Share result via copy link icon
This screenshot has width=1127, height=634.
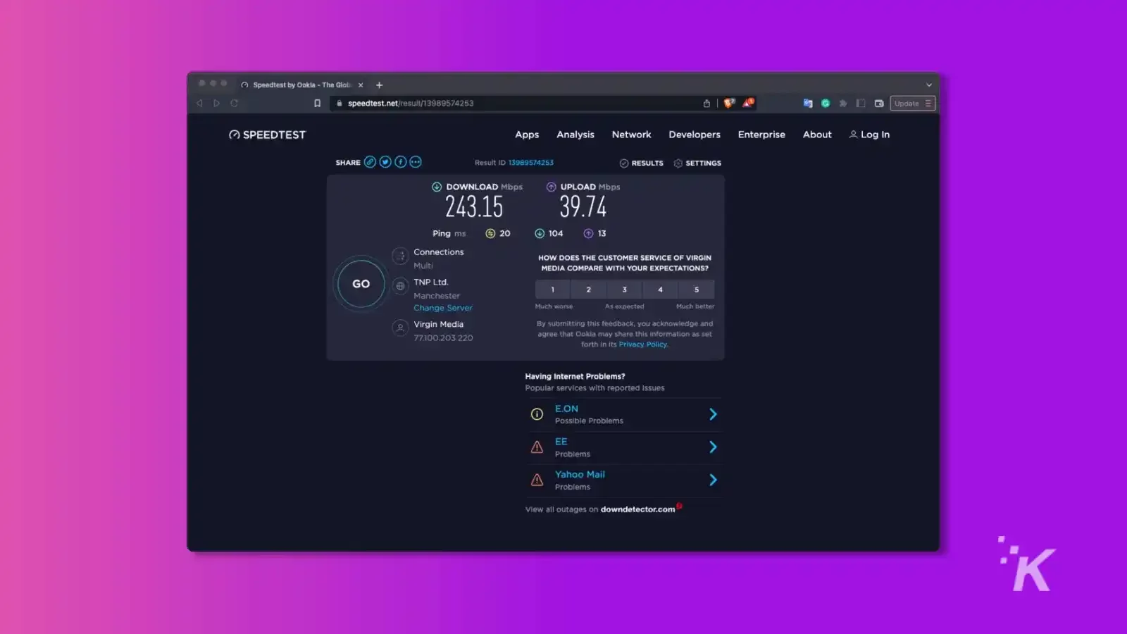click(x=370, y=162)
